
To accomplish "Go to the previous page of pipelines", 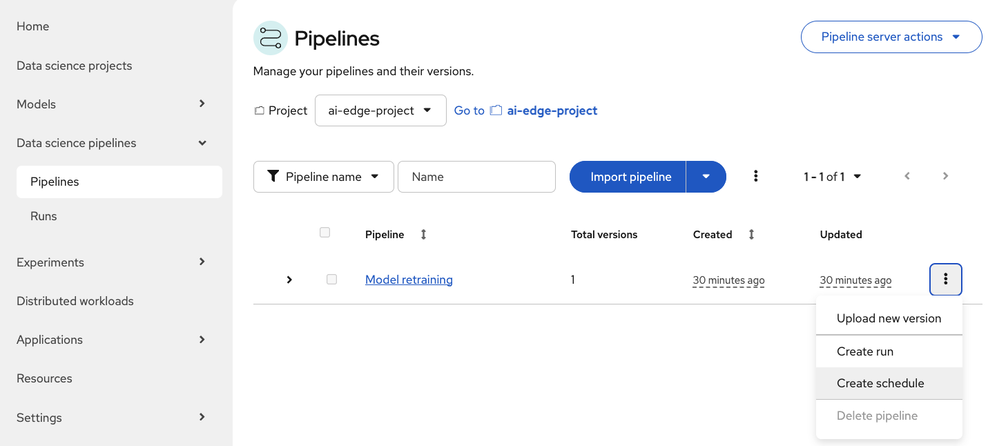I will (x=907, y=176).
